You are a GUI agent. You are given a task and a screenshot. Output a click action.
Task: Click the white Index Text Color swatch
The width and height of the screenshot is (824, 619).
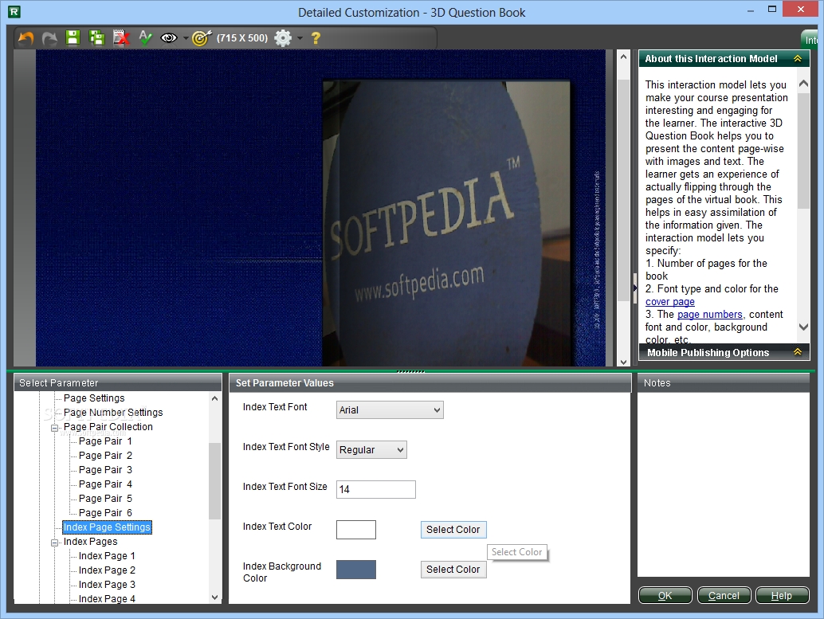click(356, 530)
